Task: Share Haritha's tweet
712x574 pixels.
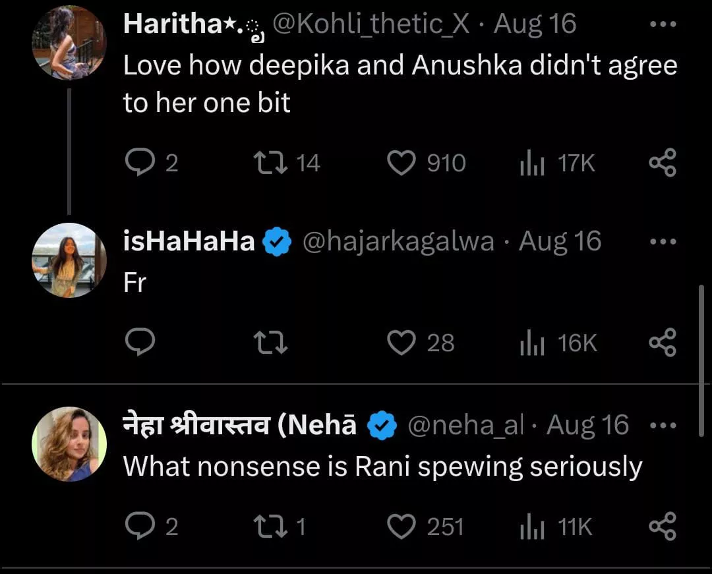Action: 663,163
